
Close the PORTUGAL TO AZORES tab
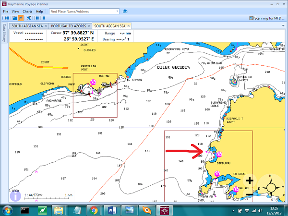[90, 26]
